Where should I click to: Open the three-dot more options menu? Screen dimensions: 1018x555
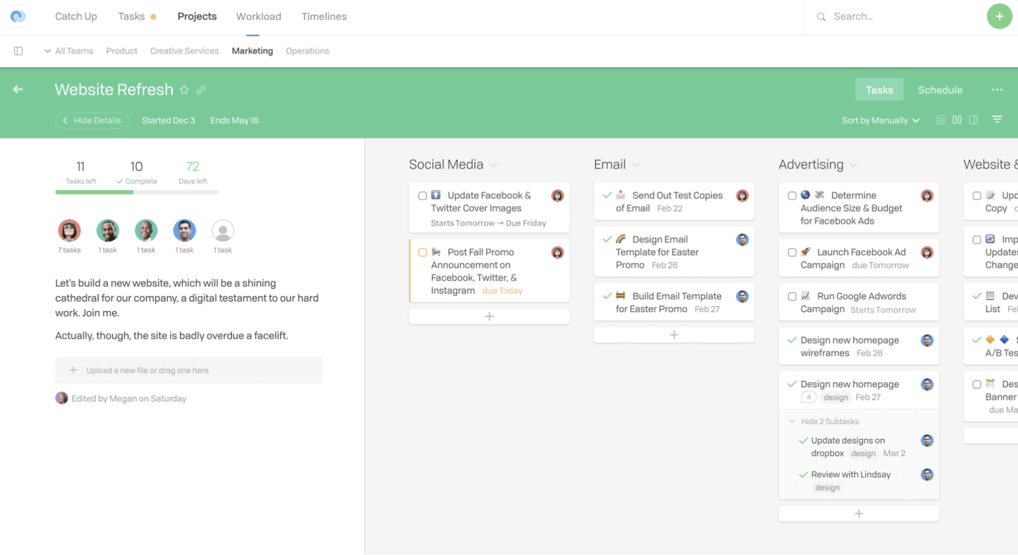(997, 90)
